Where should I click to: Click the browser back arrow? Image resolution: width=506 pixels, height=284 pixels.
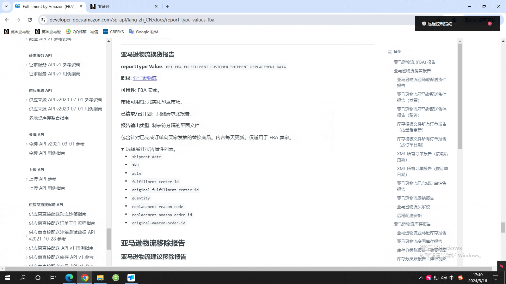[7, 20]
